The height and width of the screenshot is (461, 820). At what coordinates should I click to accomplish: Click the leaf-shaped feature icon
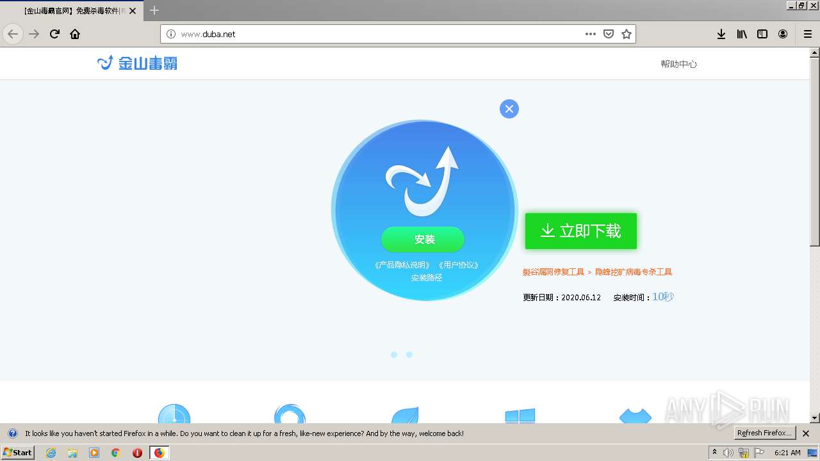coord(405,414)
